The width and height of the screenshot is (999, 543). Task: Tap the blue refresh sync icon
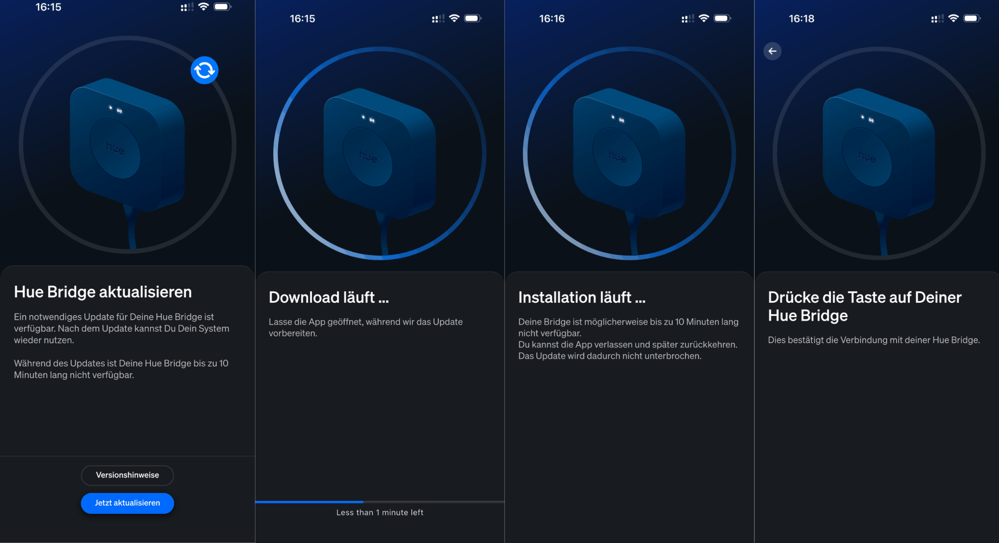[204, 70]
